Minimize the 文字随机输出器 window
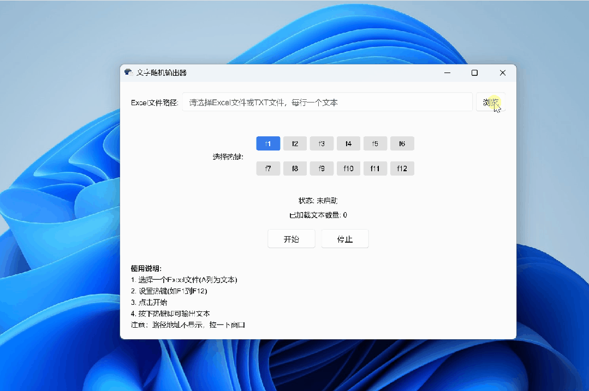The image size is (589, 391). 447,72
